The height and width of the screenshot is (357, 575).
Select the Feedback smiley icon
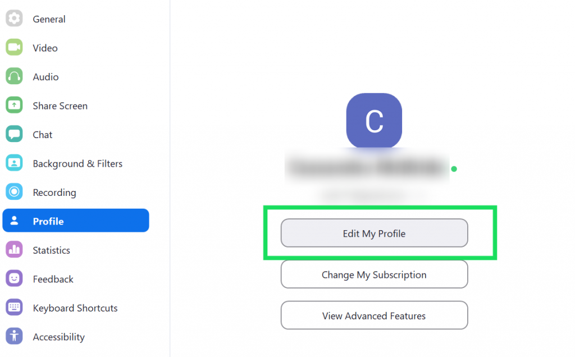pos(13,279)
